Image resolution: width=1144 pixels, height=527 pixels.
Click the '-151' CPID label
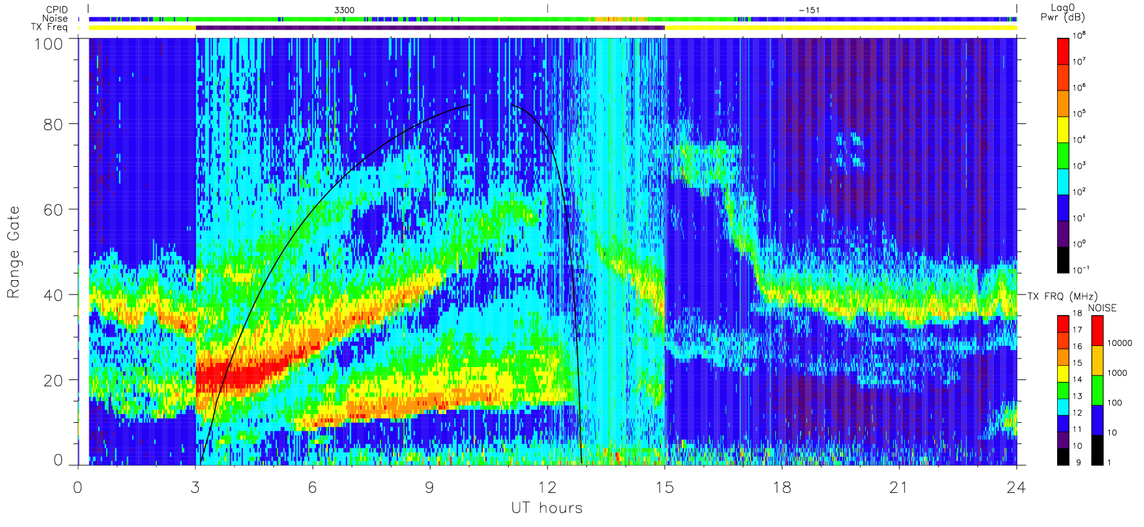pyautogui.click(x=809, y=10)
